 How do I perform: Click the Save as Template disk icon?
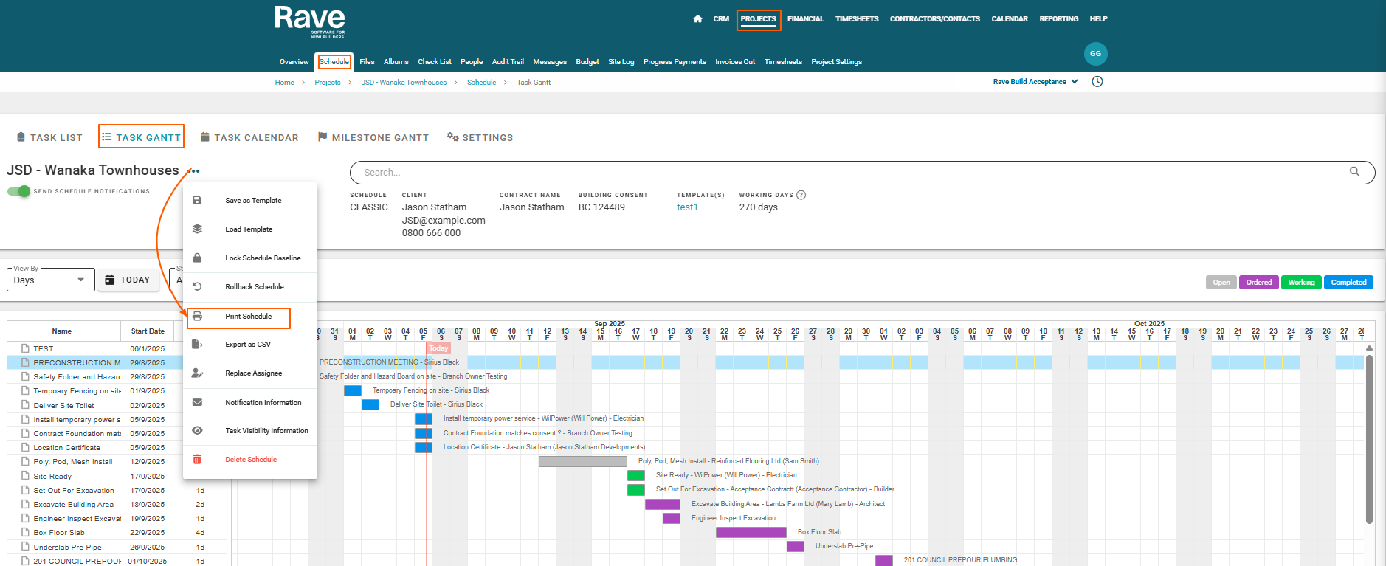click(197, 201)
